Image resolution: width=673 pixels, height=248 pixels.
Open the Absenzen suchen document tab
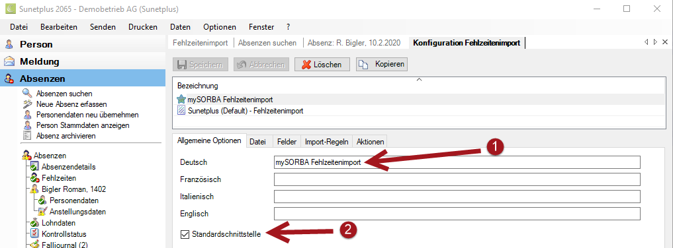coord(267,43)
